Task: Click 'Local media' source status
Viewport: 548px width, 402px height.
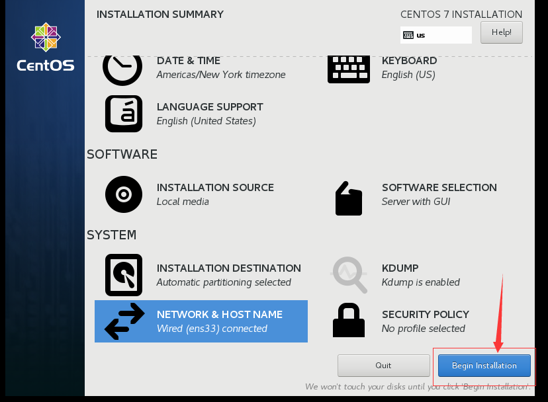Action: [x=183, y=202]
